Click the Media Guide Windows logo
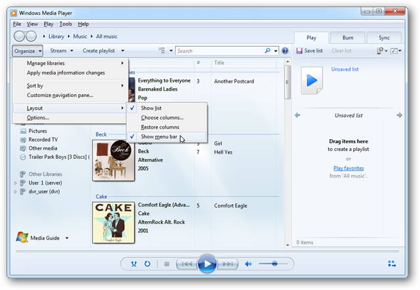 click(x=22, y=238)
